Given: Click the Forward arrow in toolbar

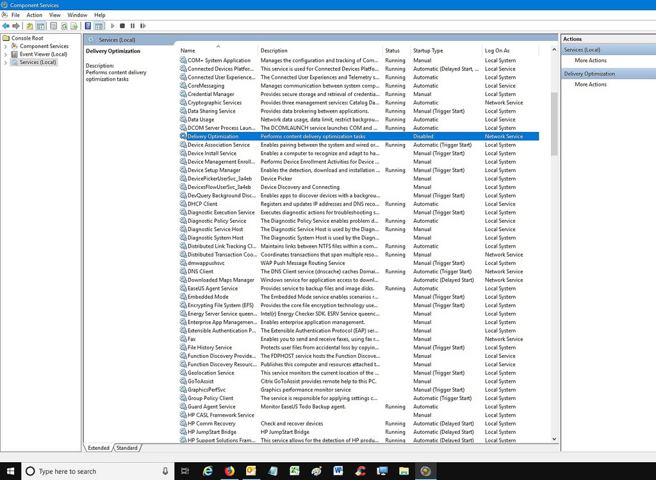Looking at the screenshot, I should coord(16,26).
